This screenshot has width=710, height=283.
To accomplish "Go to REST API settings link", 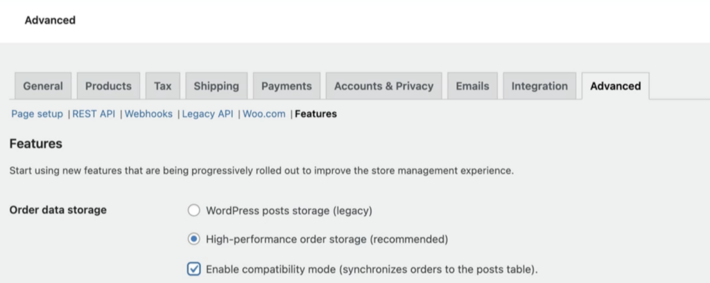I will coord(94,114).
